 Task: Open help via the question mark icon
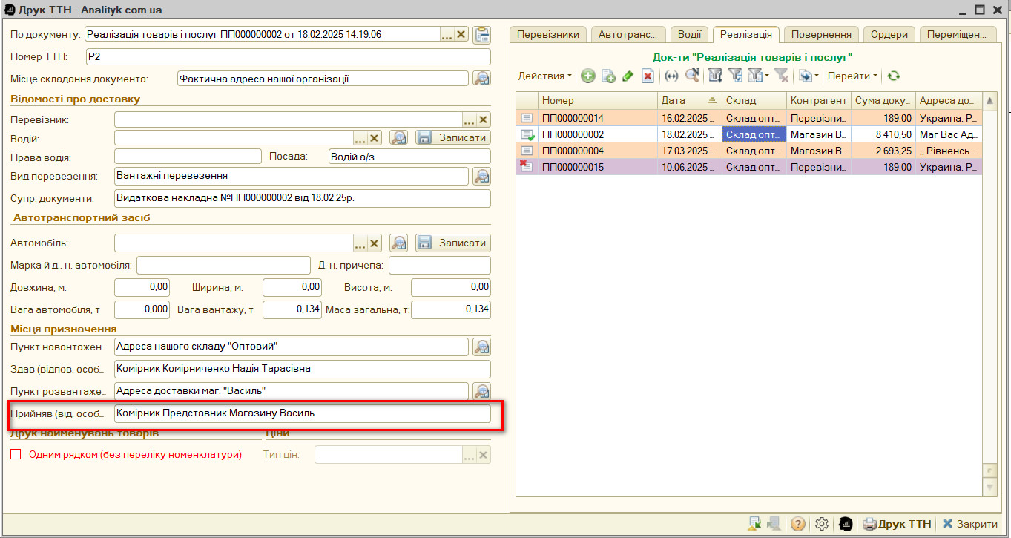798,524
